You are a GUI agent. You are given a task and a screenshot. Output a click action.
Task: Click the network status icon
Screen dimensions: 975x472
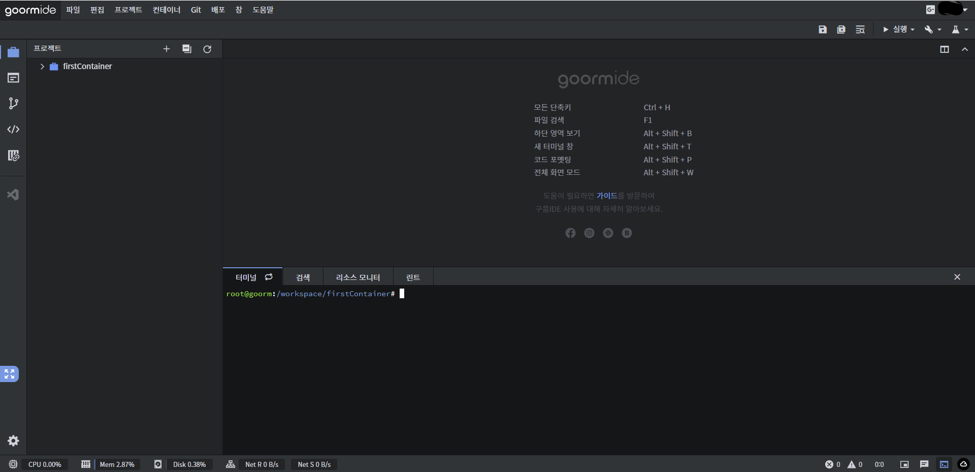point(231,464)
